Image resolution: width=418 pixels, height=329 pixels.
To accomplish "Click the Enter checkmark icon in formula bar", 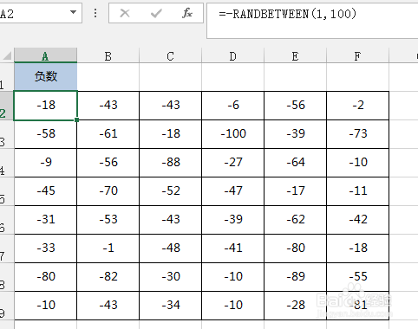I will [x=156, y=13].
